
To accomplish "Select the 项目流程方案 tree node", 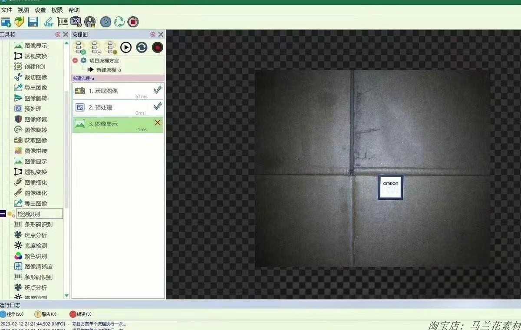I will tap(104, 60).
